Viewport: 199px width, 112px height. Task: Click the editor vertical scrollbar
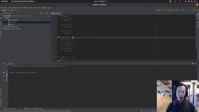[x=196, y=32]
